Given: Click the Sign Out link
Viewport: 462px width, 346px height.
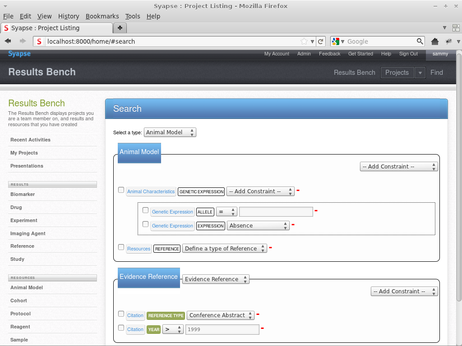Looking at the screenshot, I should tap(408, 54).
